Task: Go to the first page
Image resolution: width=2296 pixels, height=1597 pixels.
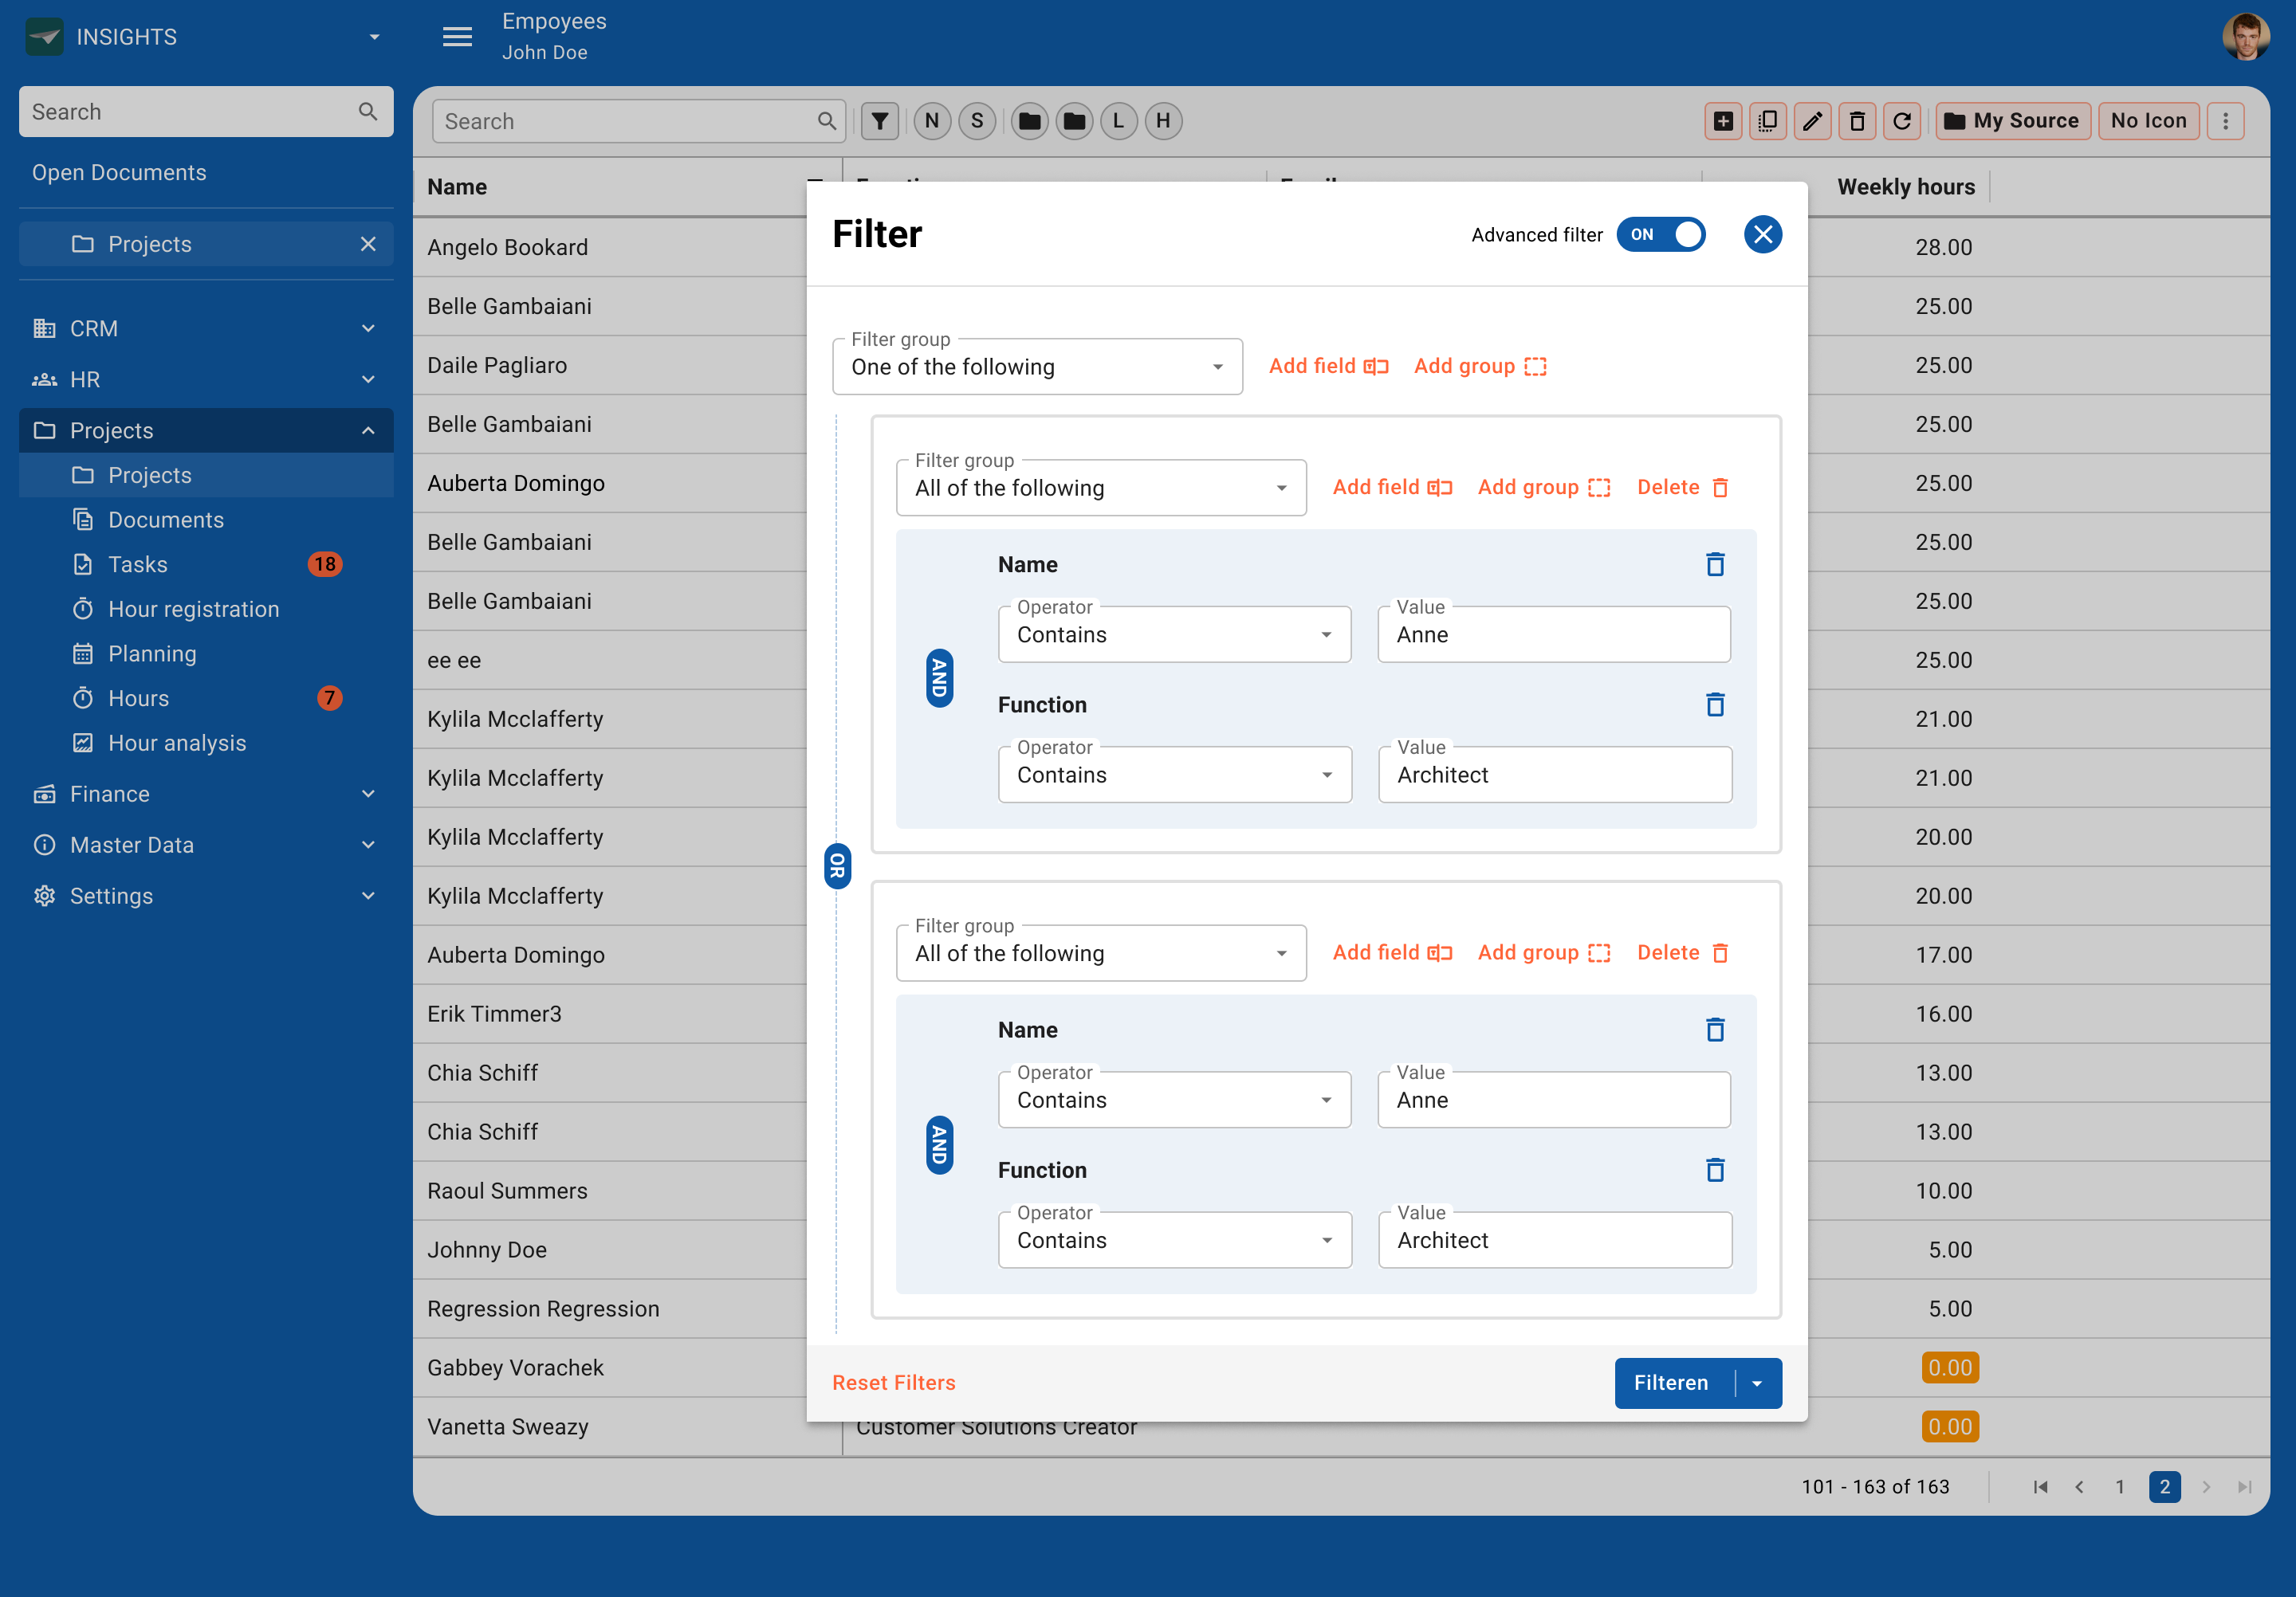Action: pyautogui.click(x=2041, y=1487)
